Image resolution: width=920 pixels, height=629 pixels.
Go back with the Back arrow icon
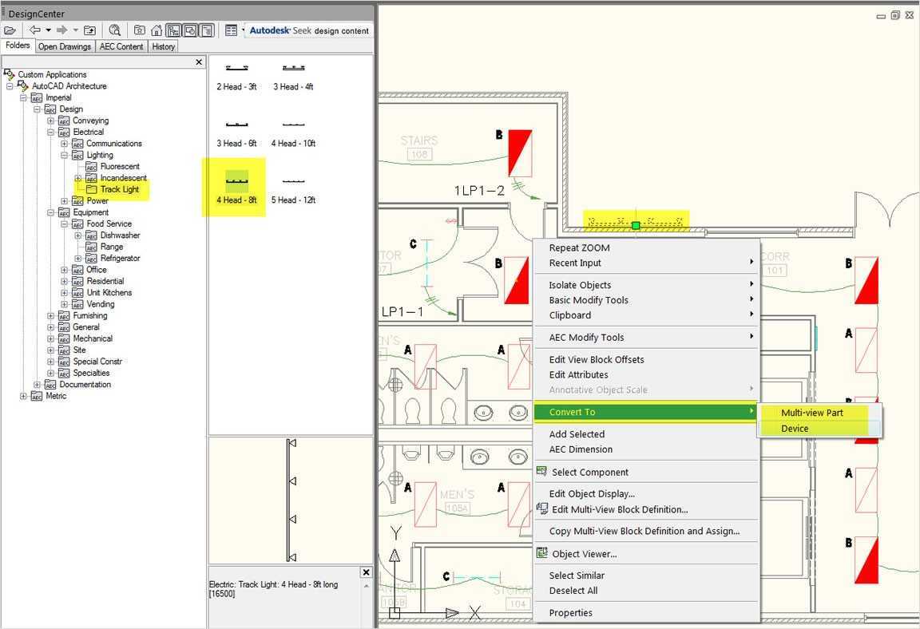point(35,30)
